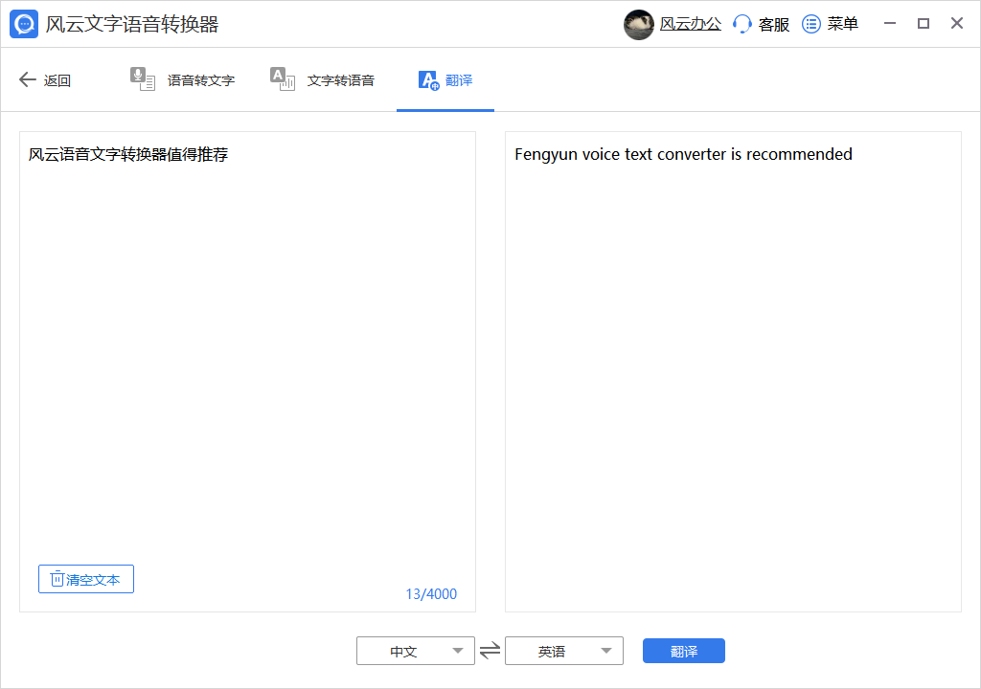Viewport: 981px width, 689px height.
Task: Click the headset customer service icon
Action: click(x=742, y=24)
